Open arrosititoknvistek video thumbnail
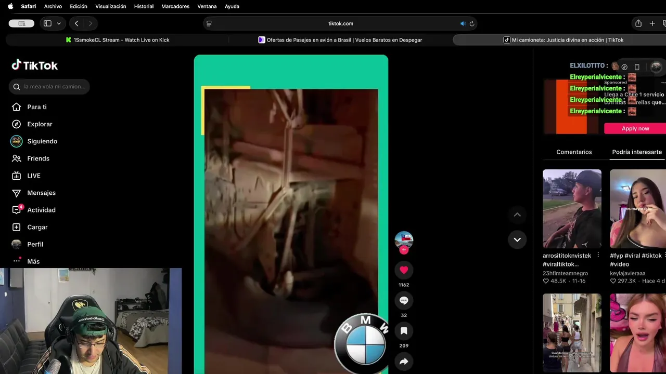 click(x=572, y=209)
